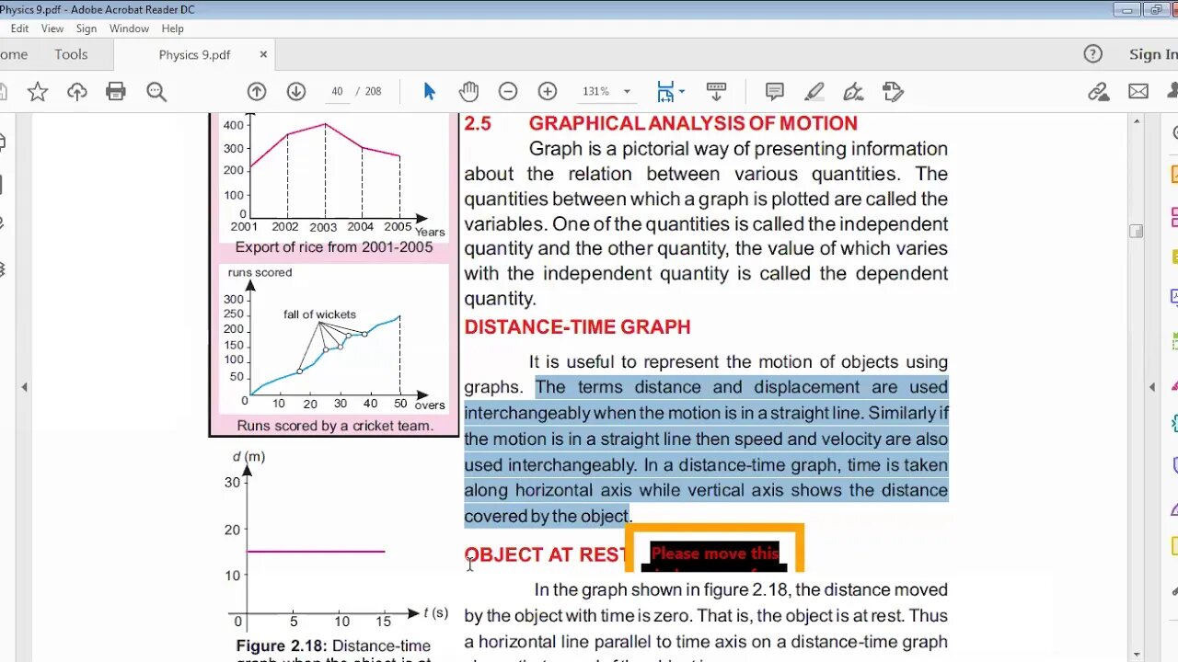1178x662 pixels.
Task: Click the highlighted sentence about displacement
Action: (706, 451)
